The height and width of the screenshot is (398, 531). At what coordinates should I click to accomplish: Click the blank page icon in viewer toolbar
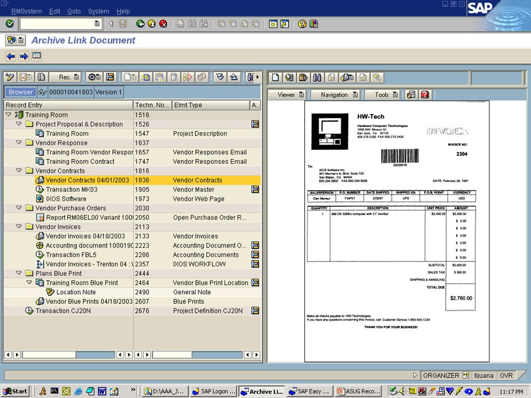pos(275,77)
